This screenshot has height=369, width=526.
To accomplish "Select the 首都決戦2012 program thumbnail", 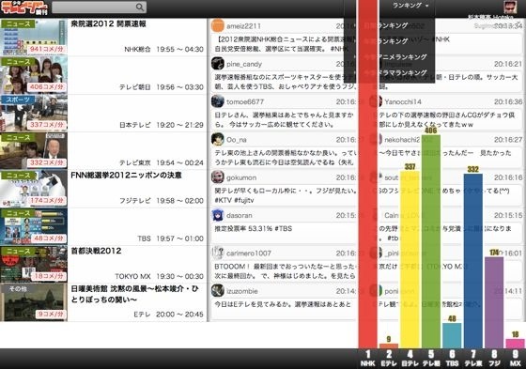I will click(x=34, y=265).
